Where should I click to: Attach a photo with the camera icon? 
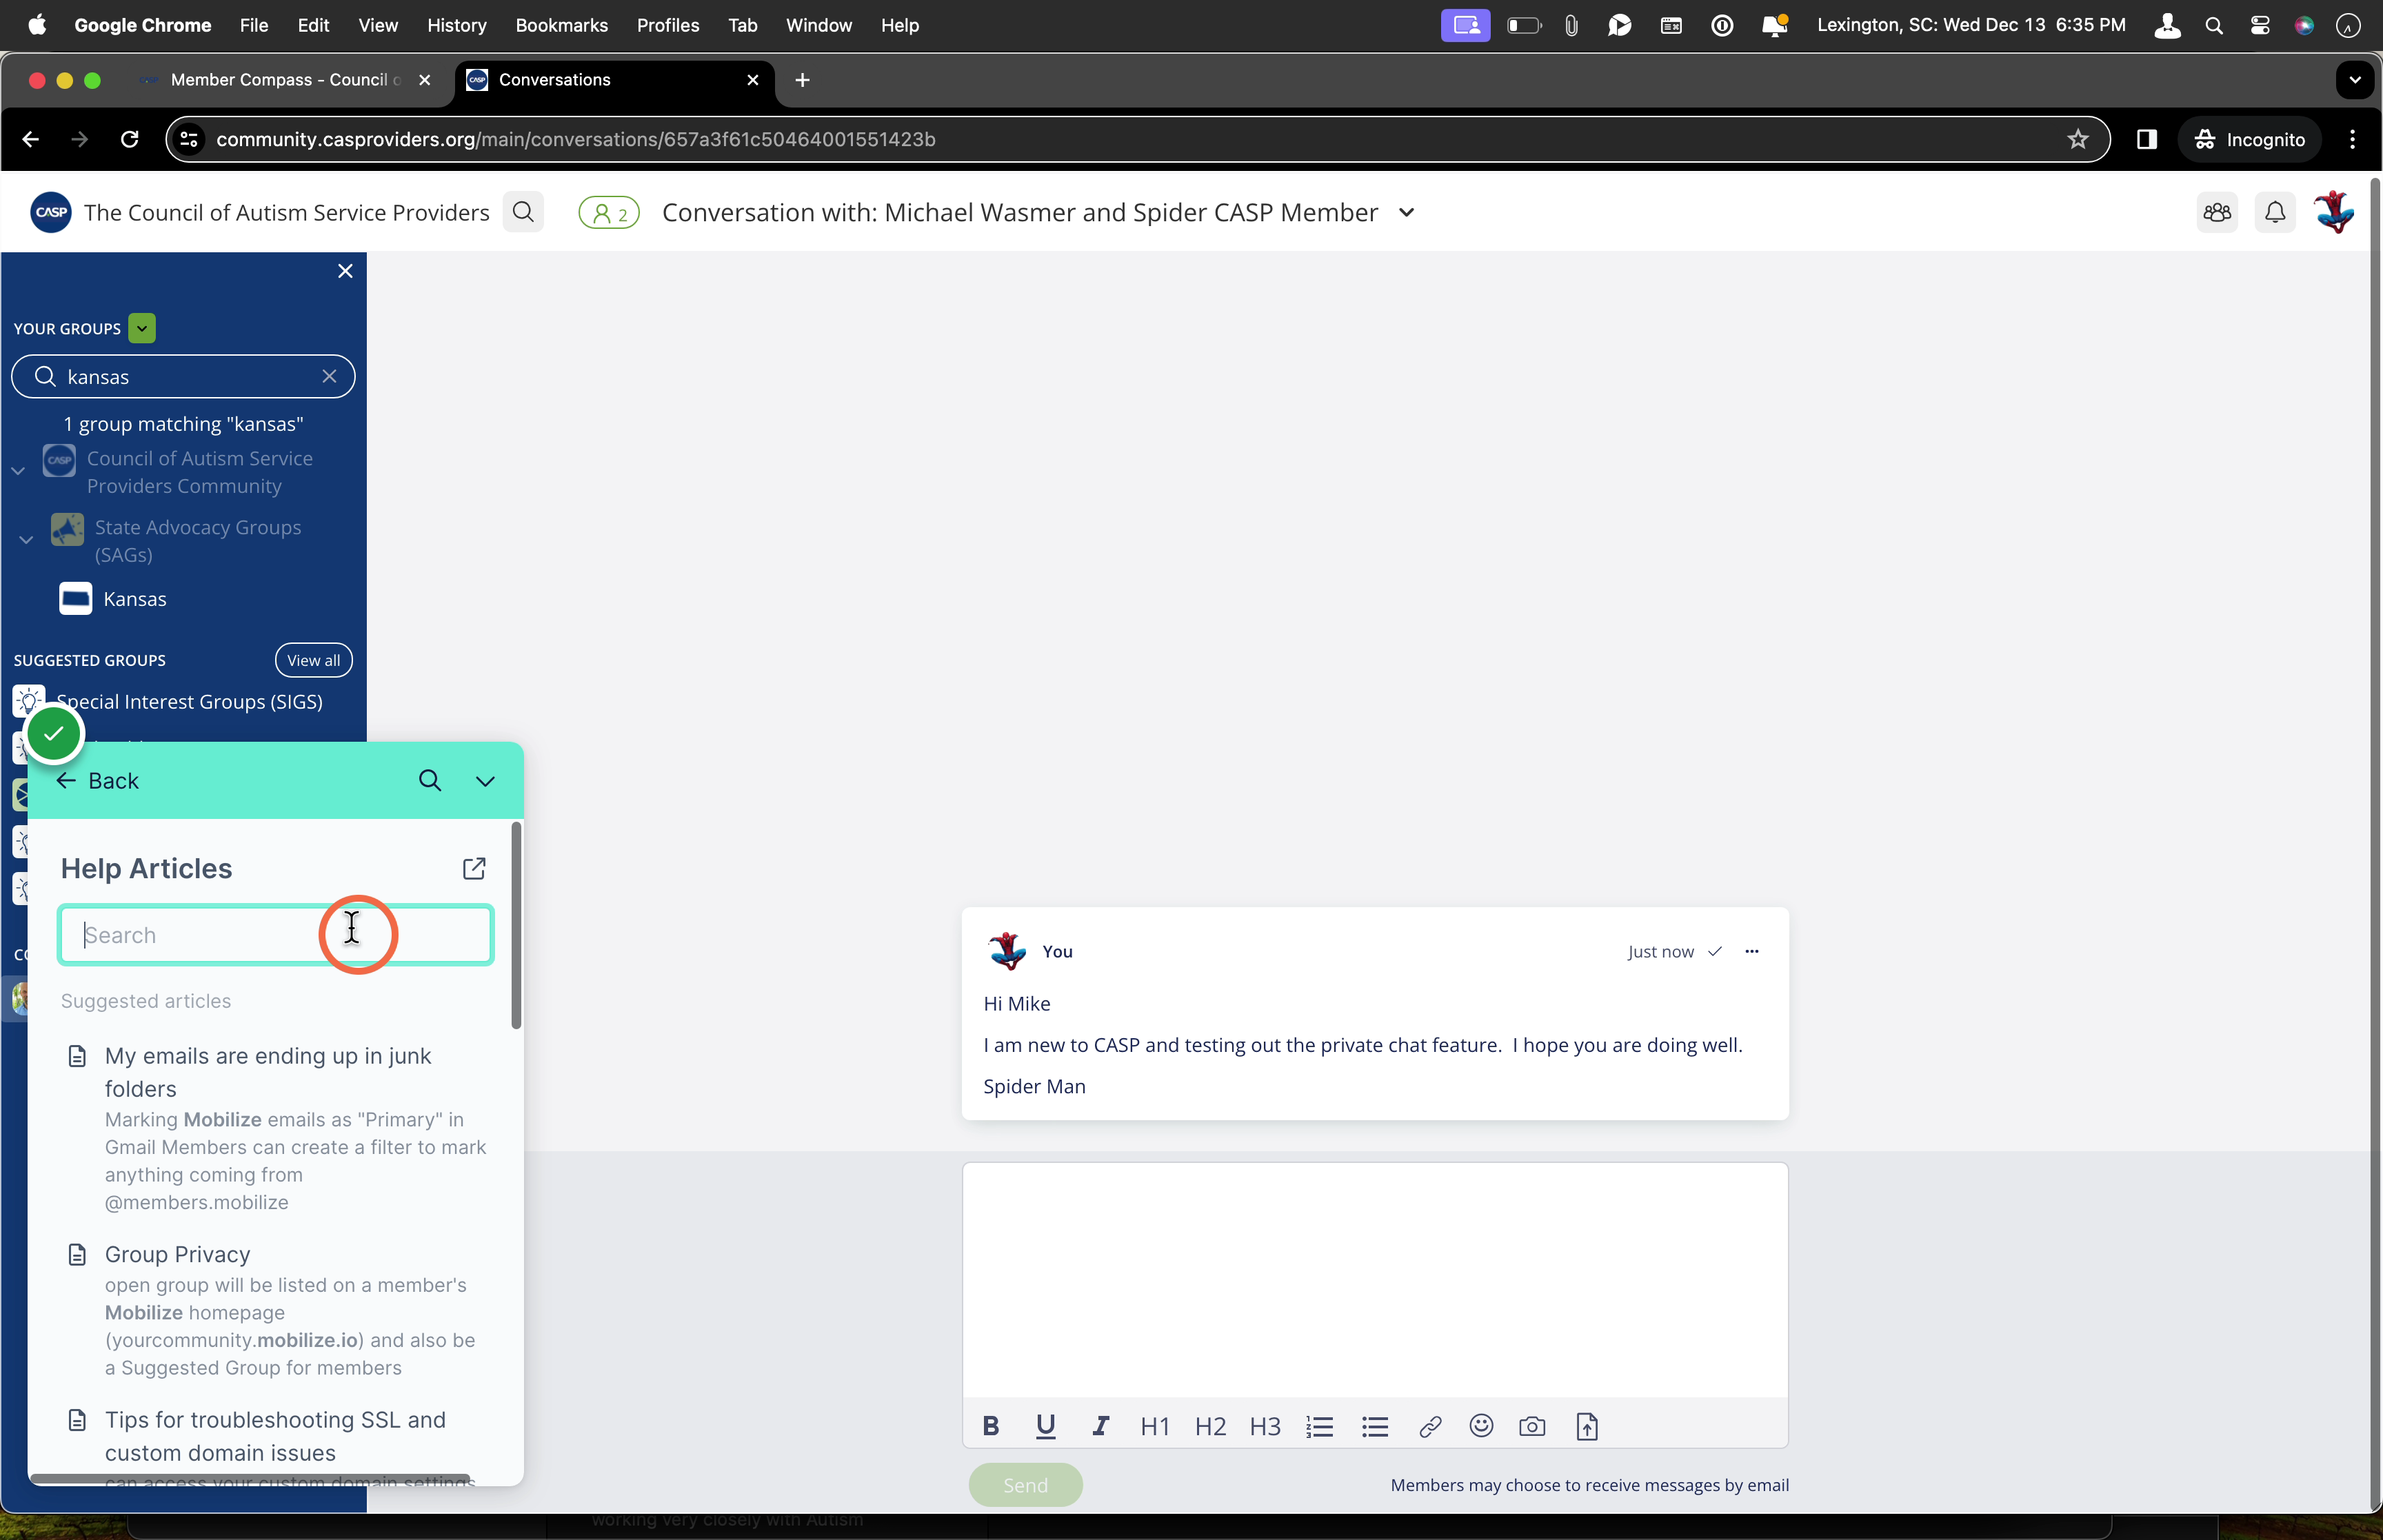(1532, 1426)
